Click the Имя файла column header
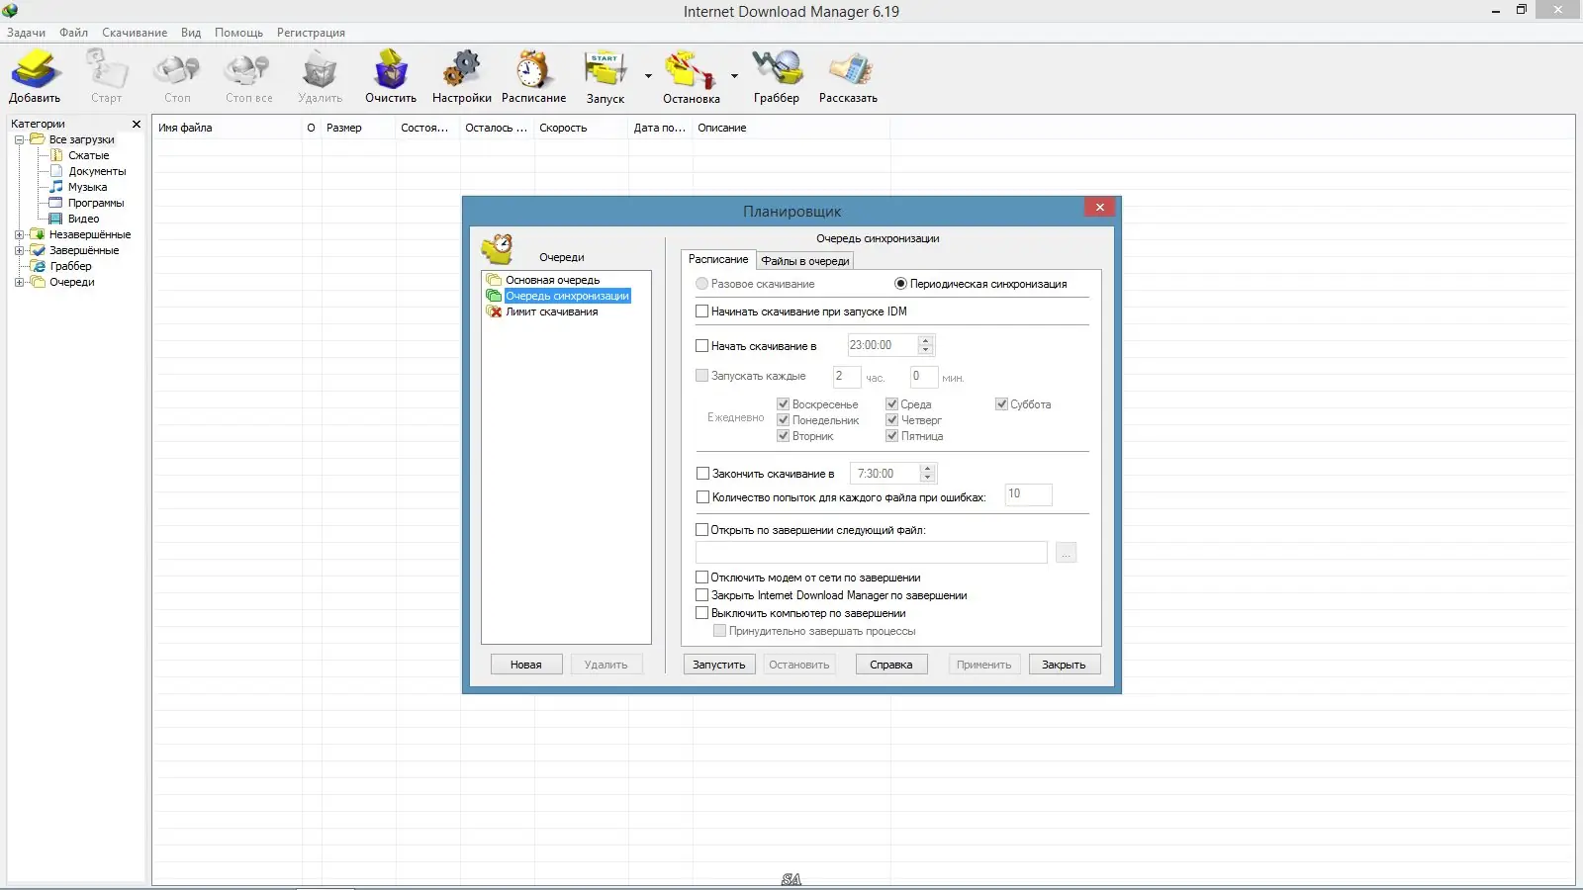Screen dimensions: 1583x890 (x=228, y=128)
